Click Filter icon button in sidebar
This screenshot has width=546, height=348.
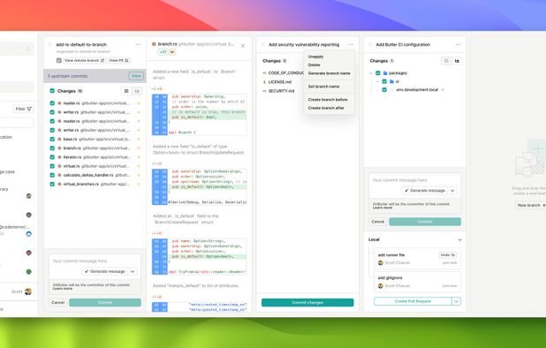(24, 109)
